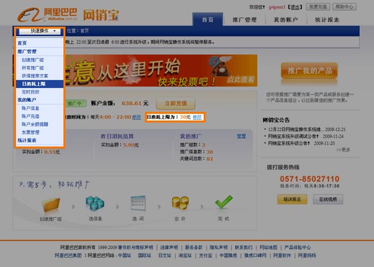
Task: Open 雅虎口碑网 footer link
Action: (x=255, y=256)
